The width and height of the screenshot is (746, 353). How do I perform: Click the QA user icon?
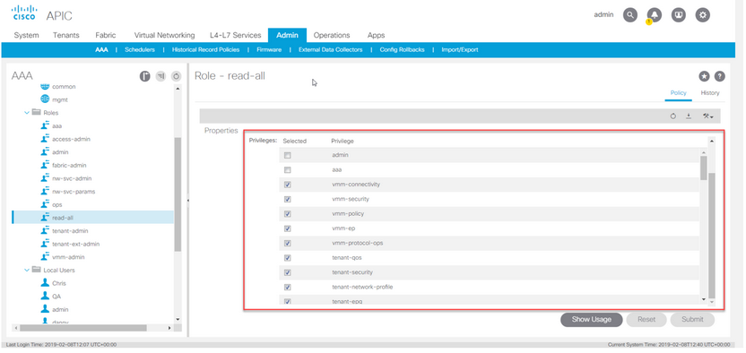pos(45,296)
